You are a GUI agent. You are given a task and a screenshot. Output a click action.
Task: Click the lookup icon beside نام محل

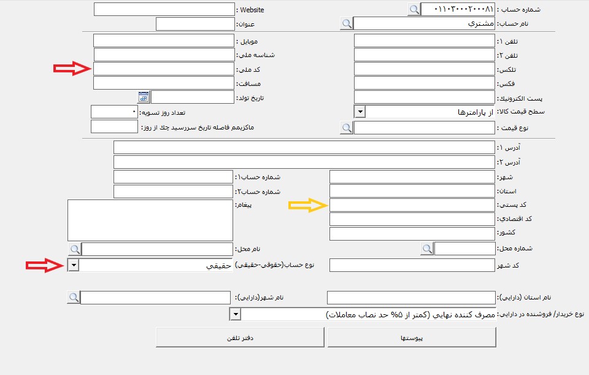pyautogui.click(x=74, y=249)
